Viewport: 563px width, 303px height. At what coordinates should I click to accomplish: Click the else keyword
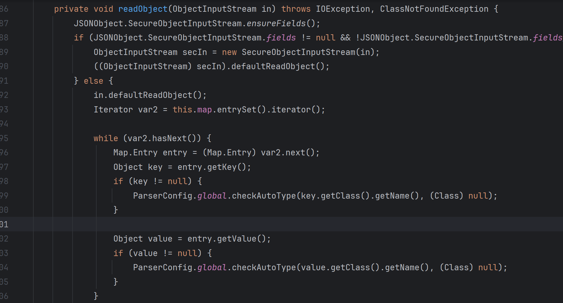coord(93,81)
